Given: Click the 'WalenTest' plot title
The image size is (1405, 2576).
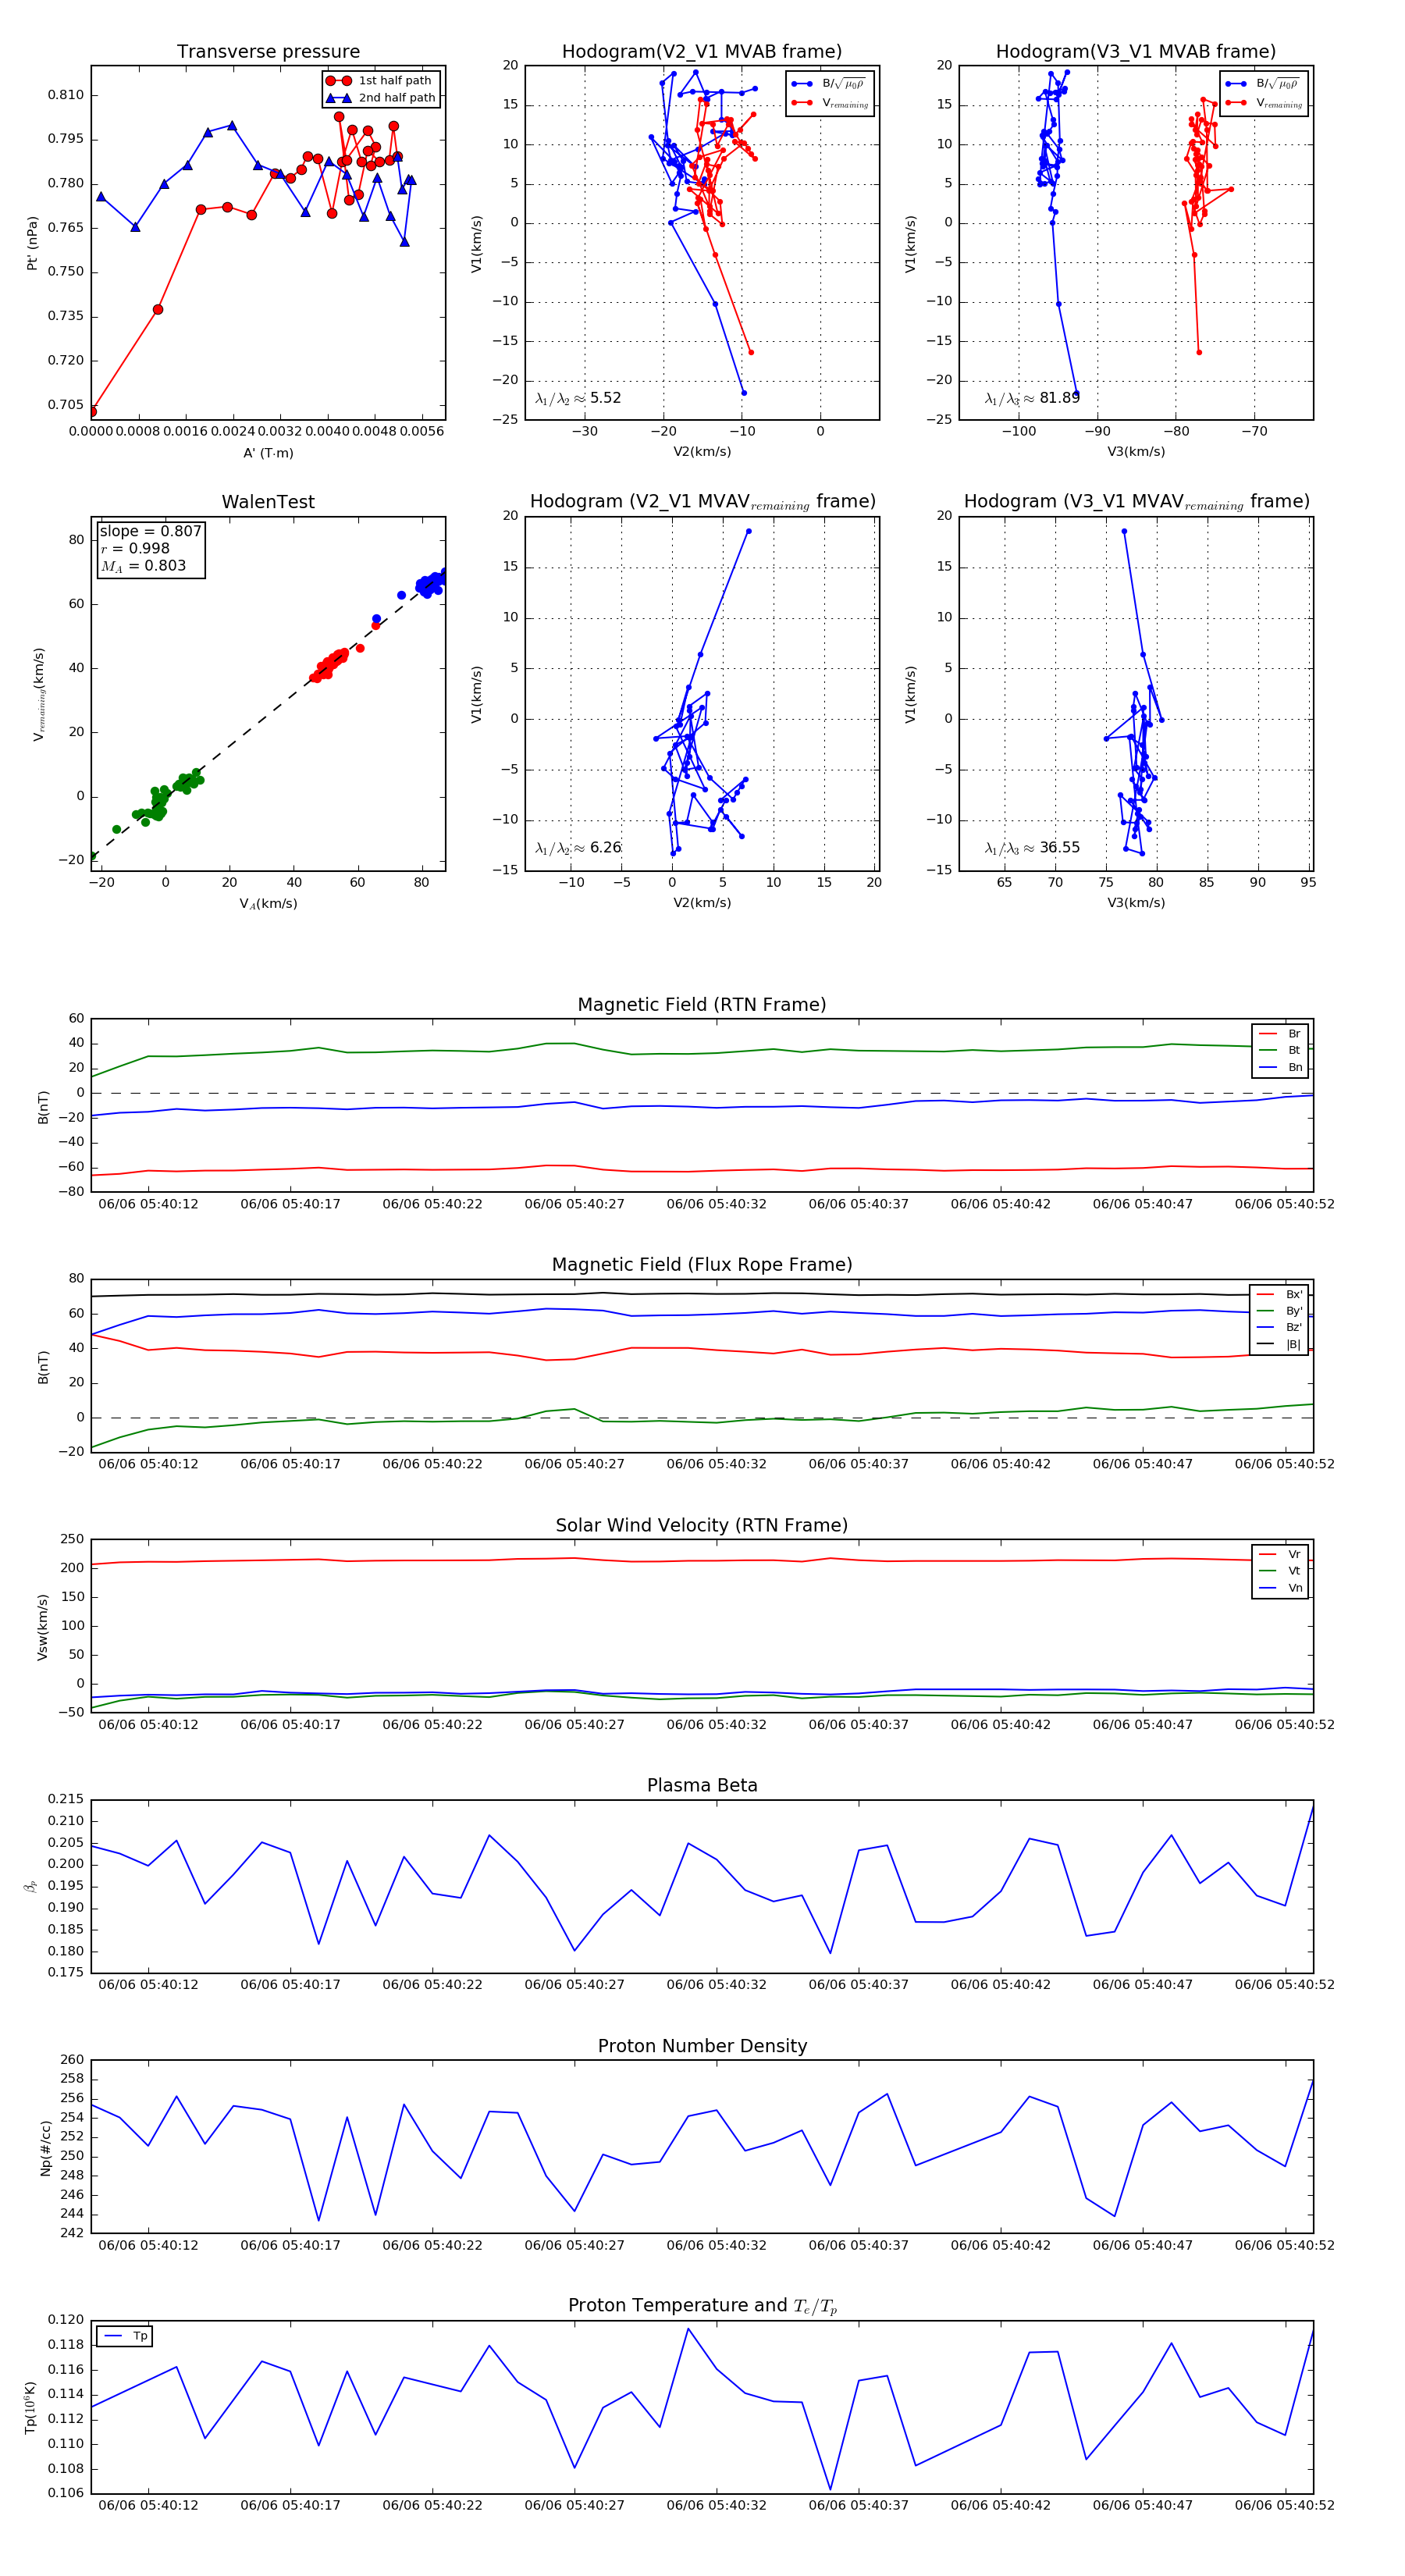Looking at the screenshot, I should tap(268, 502).
